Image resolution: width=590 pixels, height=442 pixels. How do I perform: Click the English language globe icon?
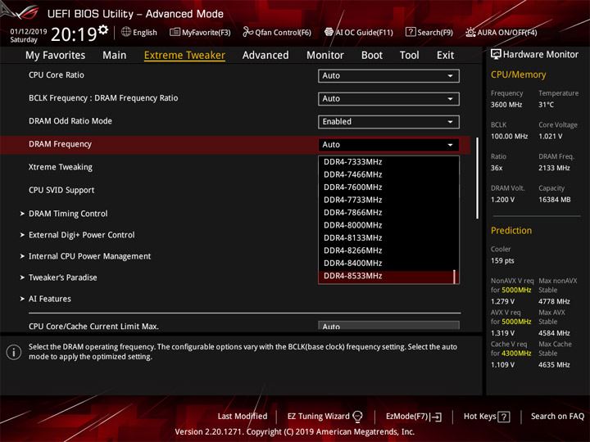pos(126,32)
